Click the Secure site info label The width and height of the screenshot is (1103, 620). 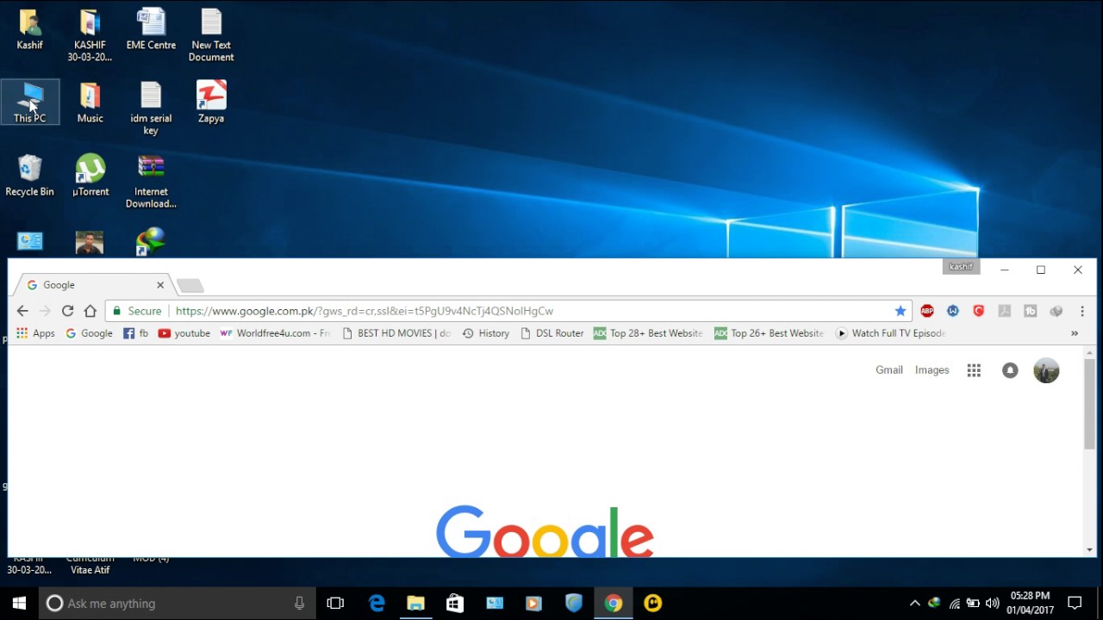click(137, 311)
